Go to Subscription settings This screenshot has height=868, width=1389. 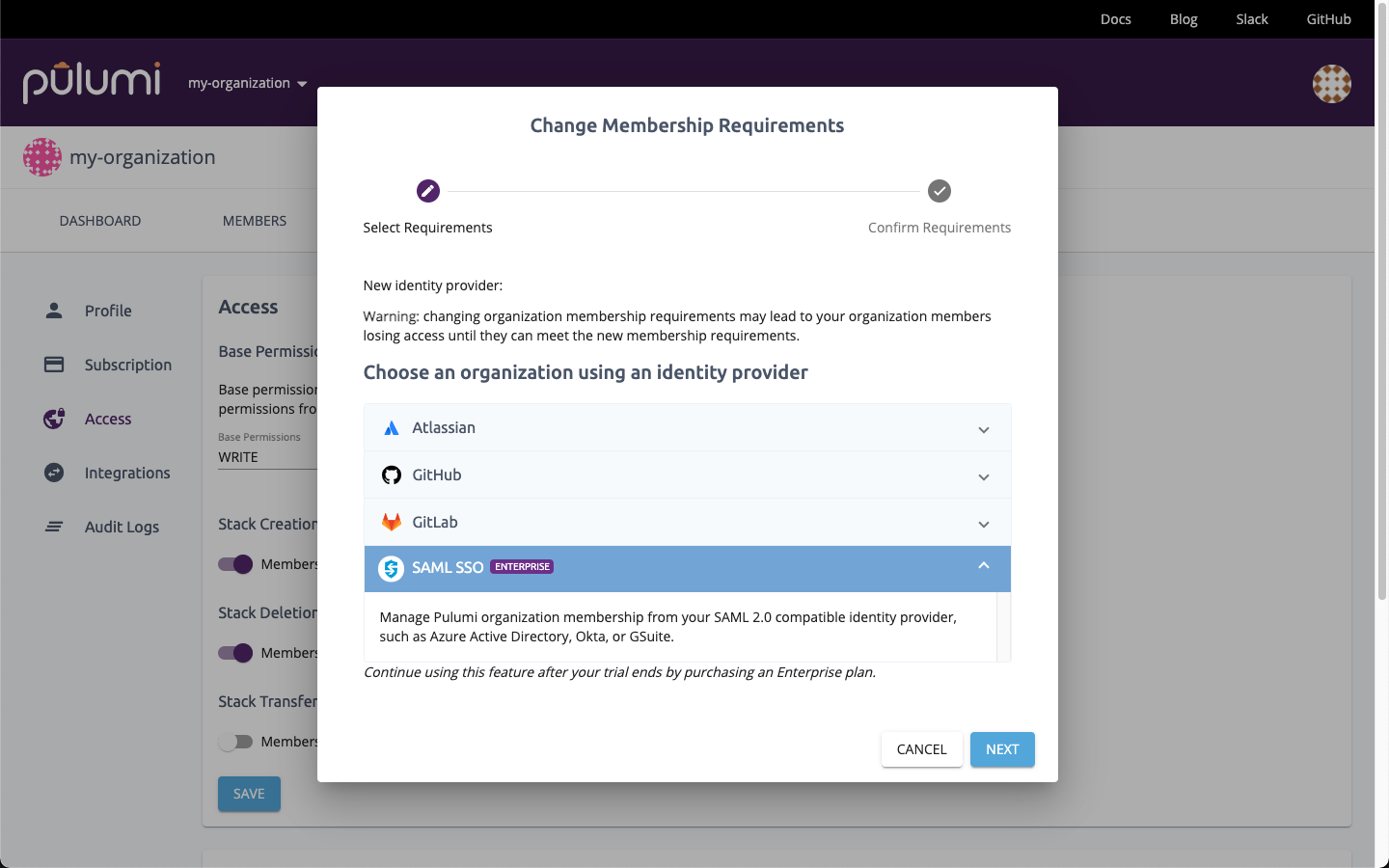point(128,365)
